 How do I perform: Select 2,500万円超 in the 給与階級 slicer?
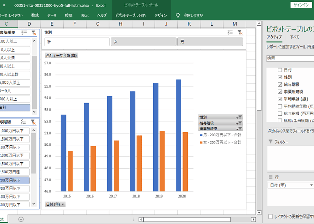pyautogui.click(x=14, y=172)
